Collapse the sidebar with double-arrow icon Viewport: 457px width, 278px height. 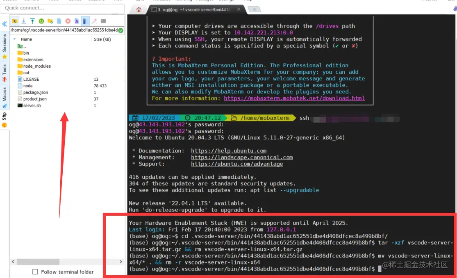(5, 24)
